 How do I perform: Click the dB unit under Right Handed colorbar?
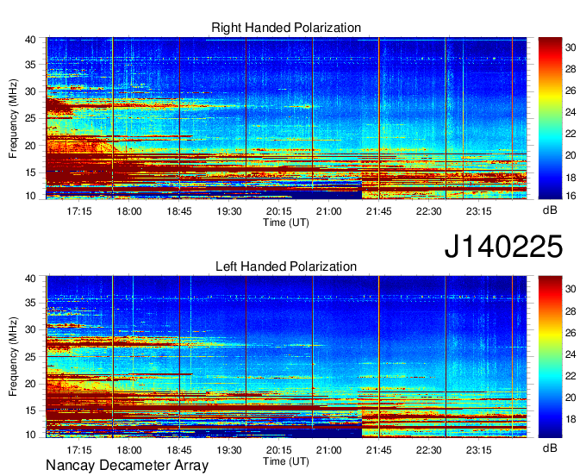(550, 210)
